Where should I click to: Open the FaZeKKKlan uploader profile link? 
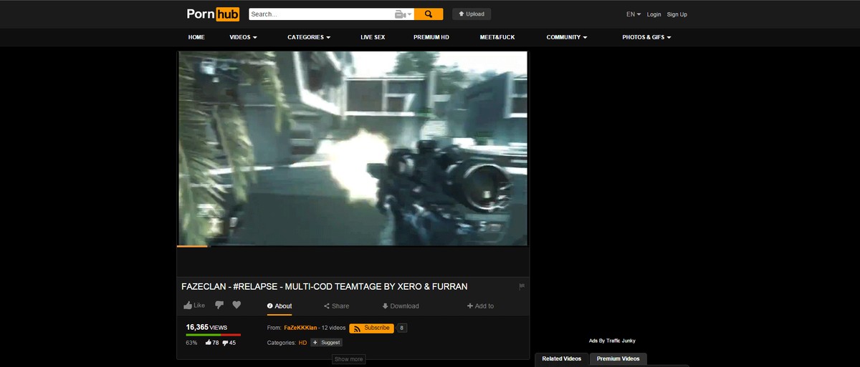[x=300, y=328]
